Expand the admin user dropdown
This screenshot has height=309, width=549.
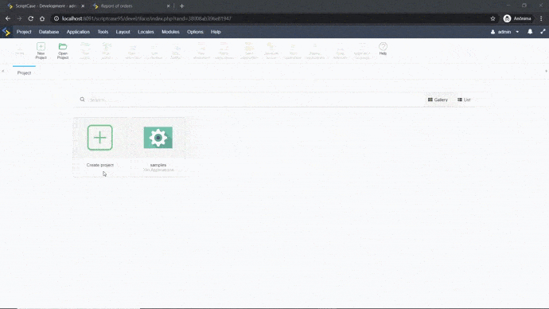[x=504, y=32]
